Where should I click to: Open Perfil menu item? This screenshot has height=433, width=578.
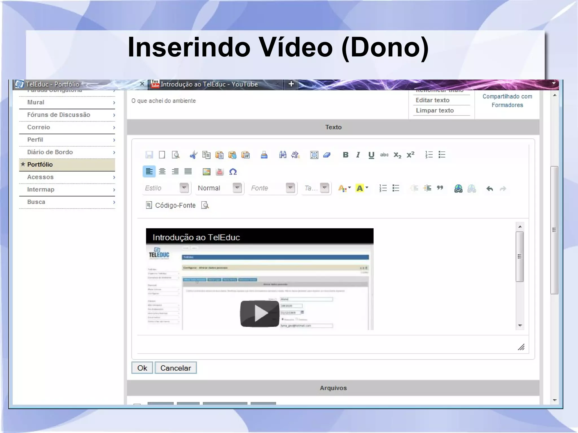point(67,140)
